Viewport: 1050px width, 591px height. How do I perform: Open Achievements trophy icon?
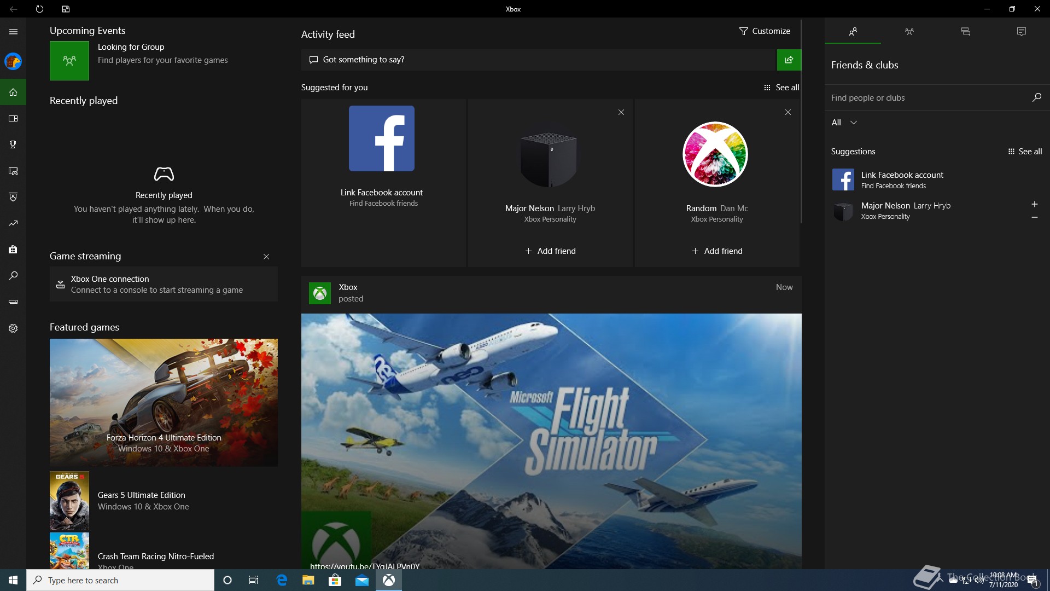coord(13,144)
